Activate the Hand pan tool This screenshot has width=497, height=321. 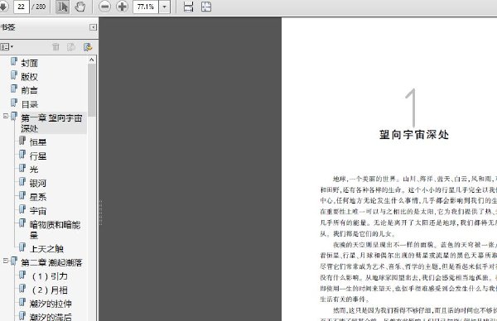click(x=80, y=7)
